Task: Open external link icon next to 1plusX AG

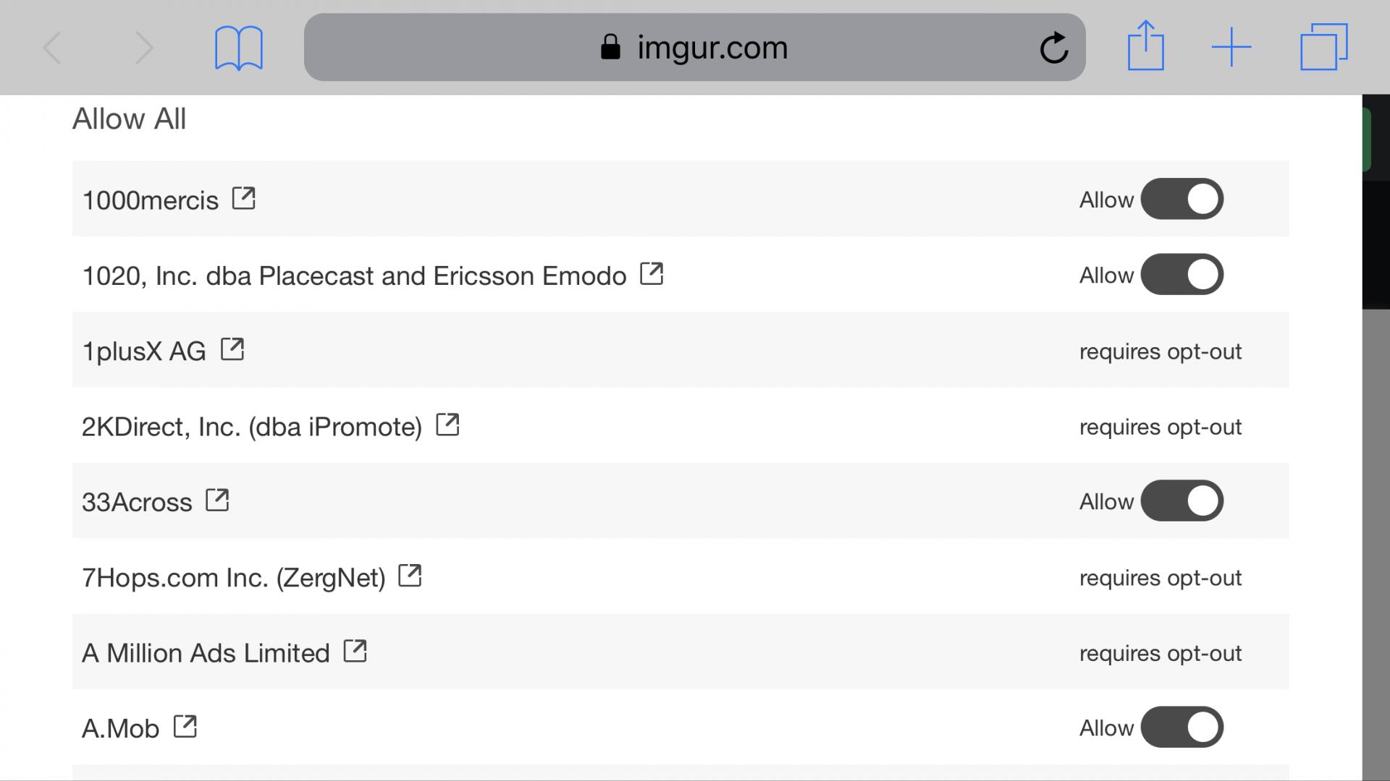Action: (x=232, y=349)
